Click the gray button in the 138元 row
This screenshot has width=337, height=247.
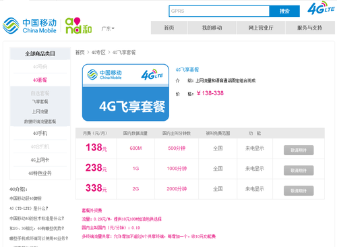tap(299, 150)
